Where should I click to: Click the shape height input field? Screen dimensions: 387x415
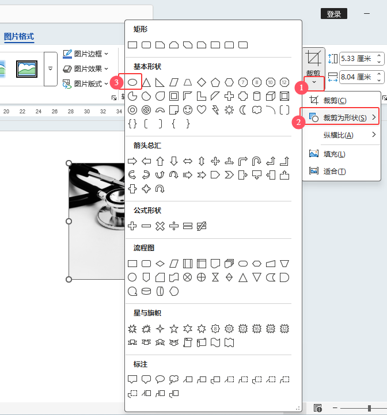point(357,59)
